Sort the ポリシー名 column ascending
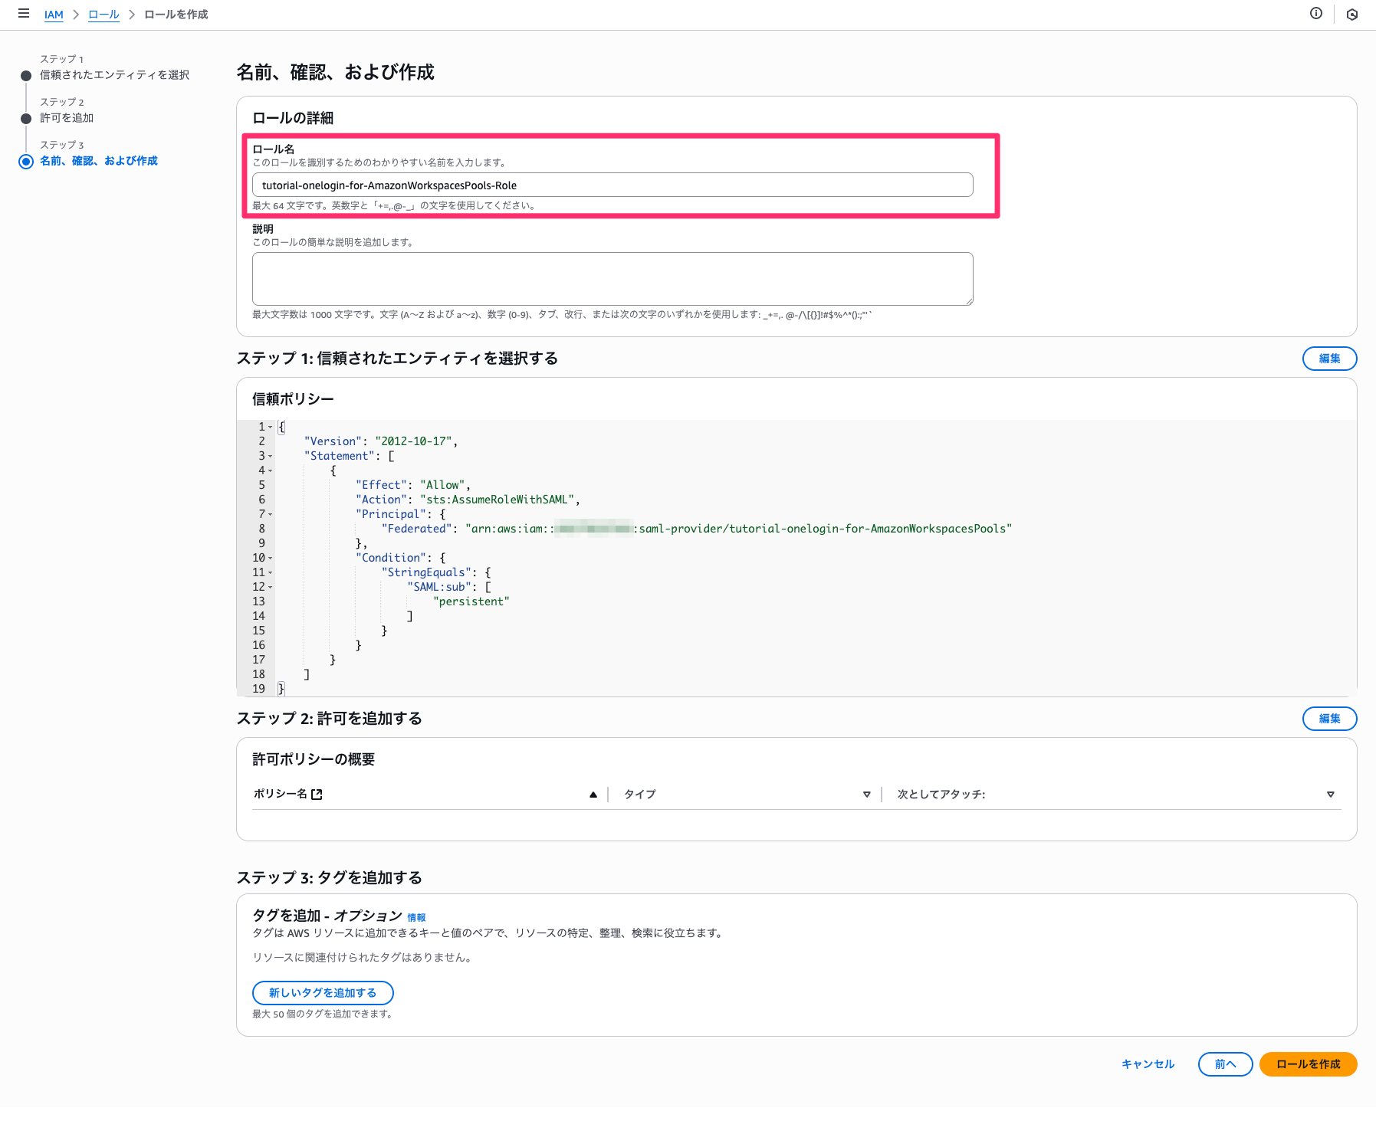Screen dimensions: 1376x1134 (592, 795)
